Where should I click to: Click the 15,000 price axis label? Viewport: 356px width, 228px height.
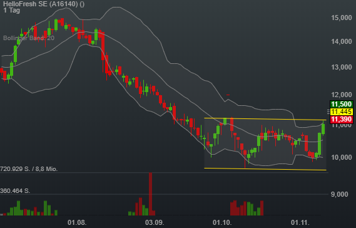[x=341, y=18]
